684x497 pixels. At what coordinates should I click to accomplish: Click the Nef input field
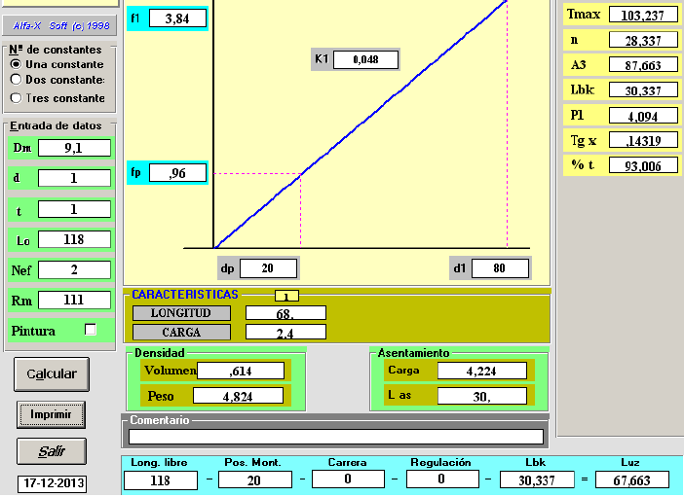(75, 269)
